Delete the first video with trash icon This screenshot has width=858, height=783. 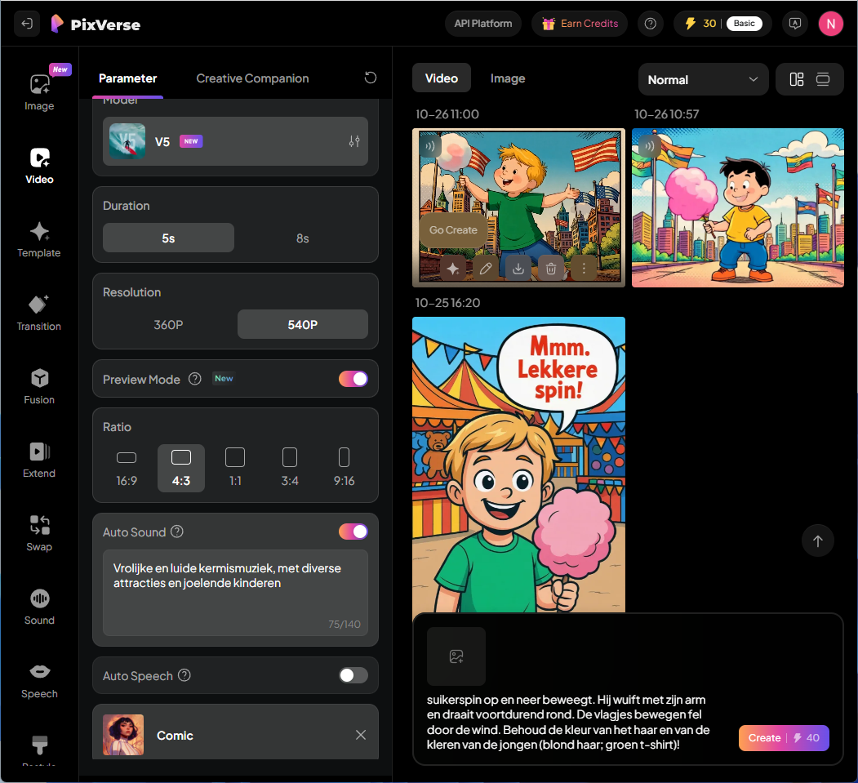pyautogui.click(x=551, y=268)
